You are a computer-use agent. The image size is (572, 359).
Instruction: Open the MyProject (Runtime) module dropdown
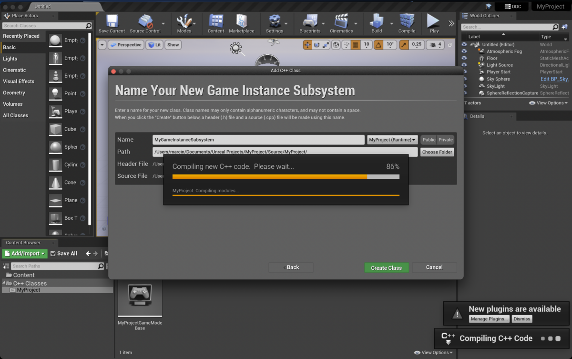click(x=392, y=140)
